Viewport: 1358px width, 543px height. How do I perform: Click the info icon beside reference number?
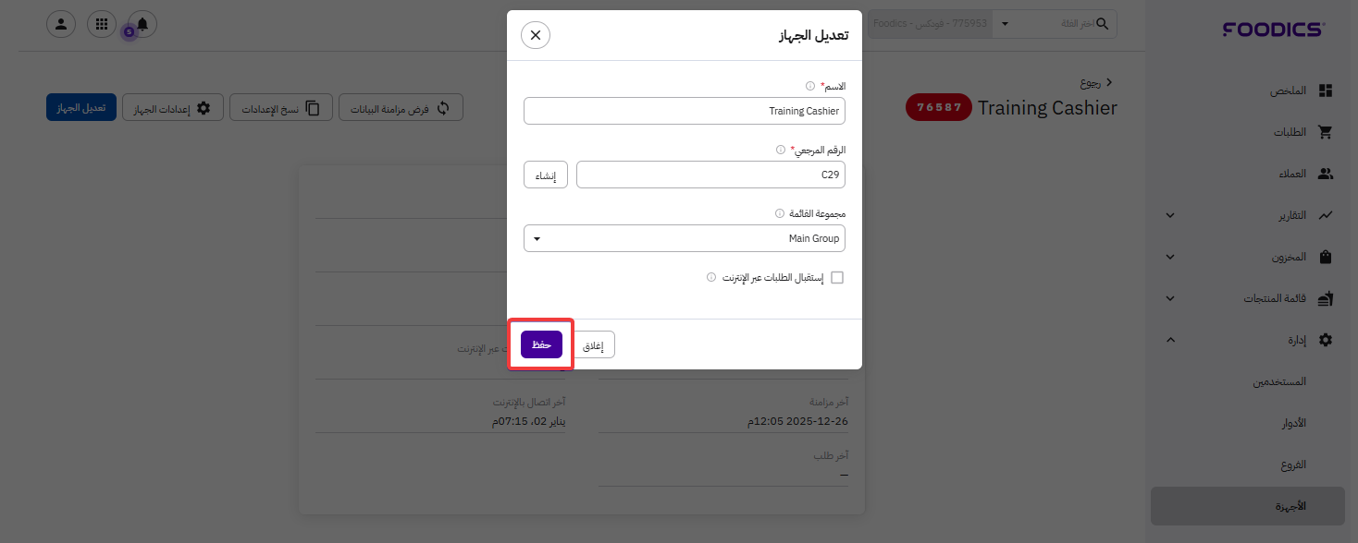point(781,150)
